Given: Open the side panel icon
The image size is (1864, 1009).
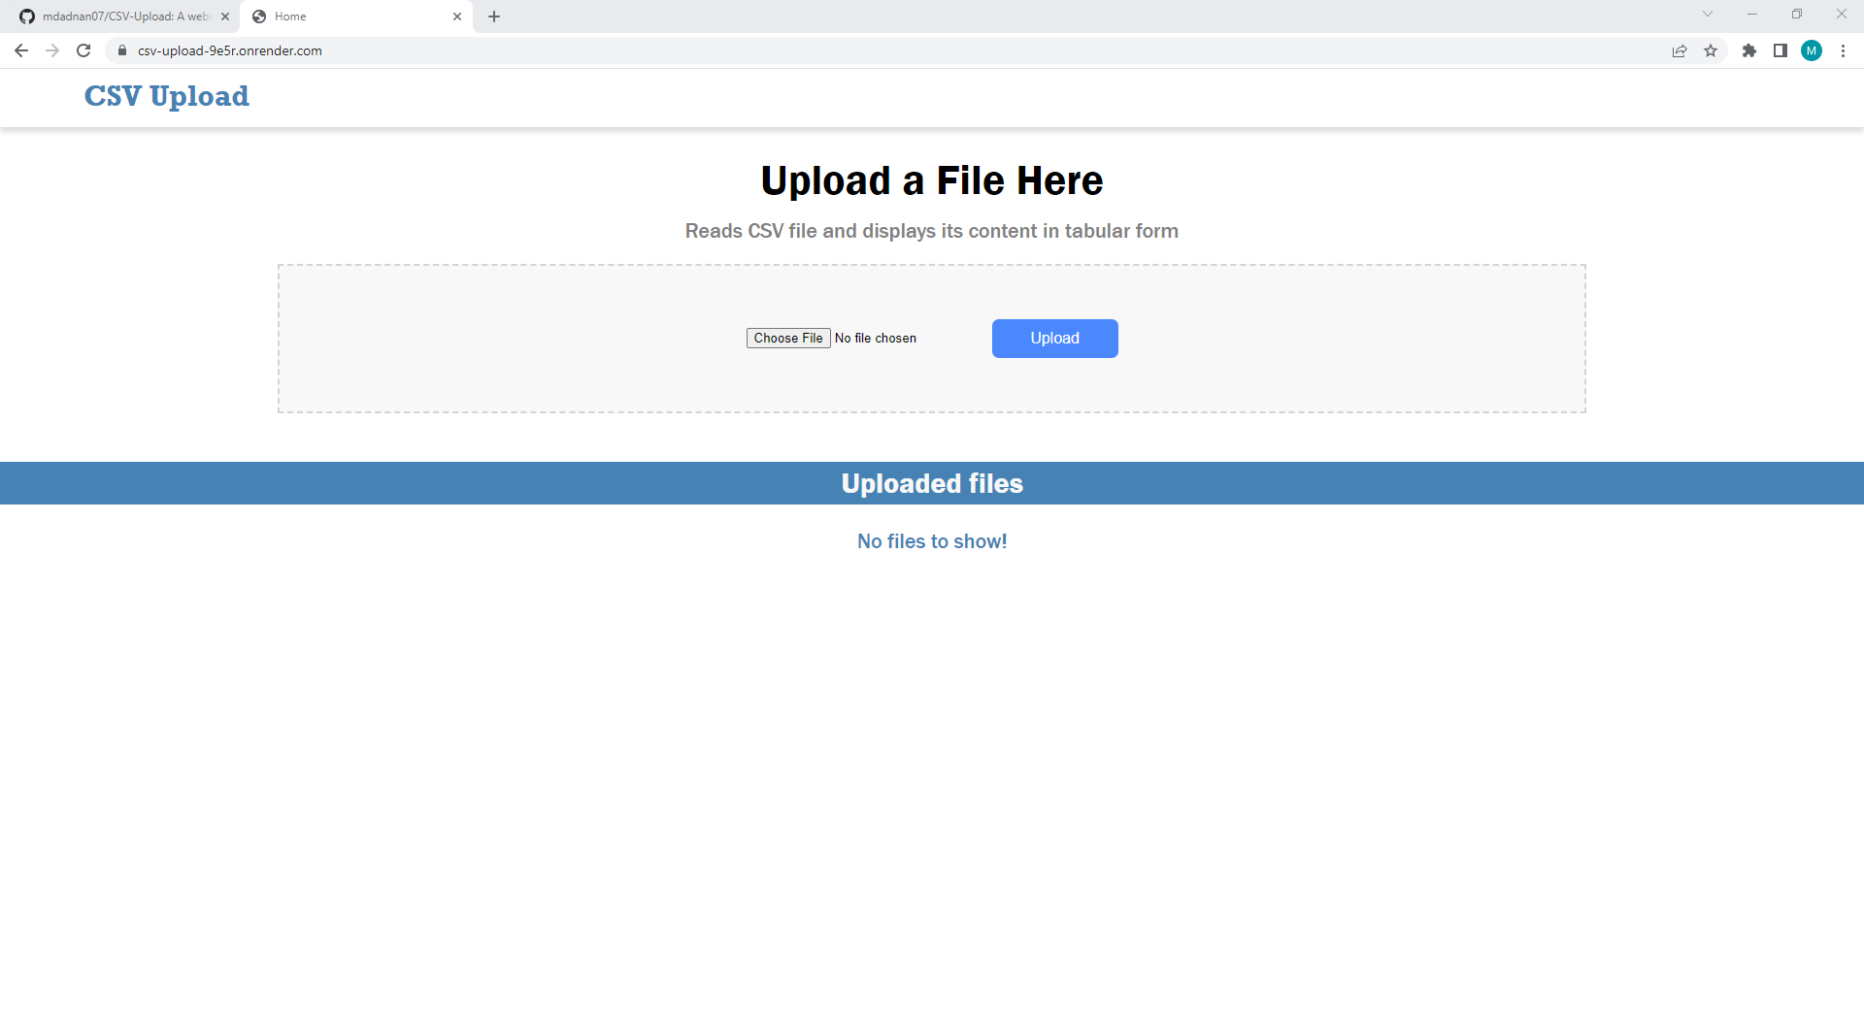Looking at the screenshot, I should 1781,50.
